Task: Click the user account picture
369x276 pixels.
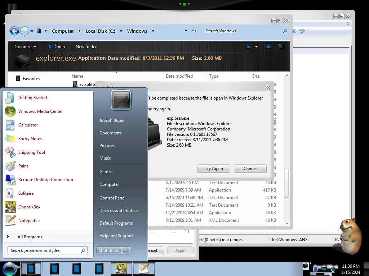Action: (x=121, y=100)
